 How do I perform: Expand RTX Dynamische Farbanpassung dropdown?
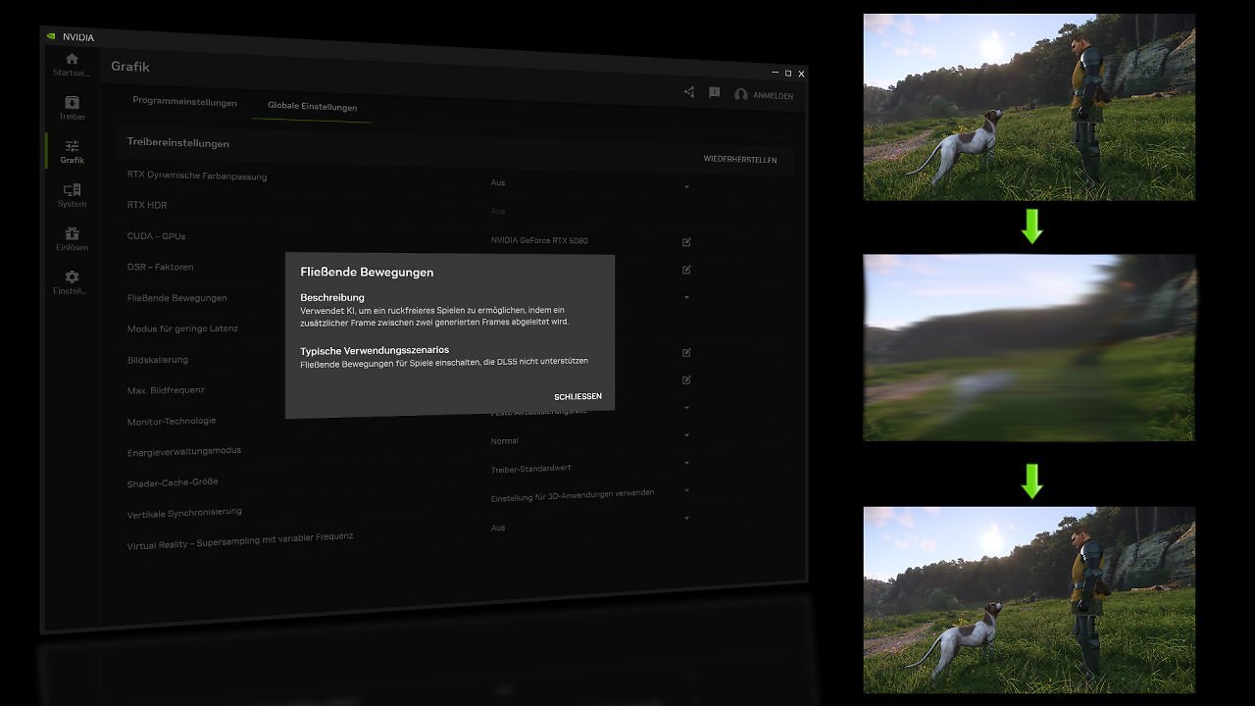(x=686, y=186)
